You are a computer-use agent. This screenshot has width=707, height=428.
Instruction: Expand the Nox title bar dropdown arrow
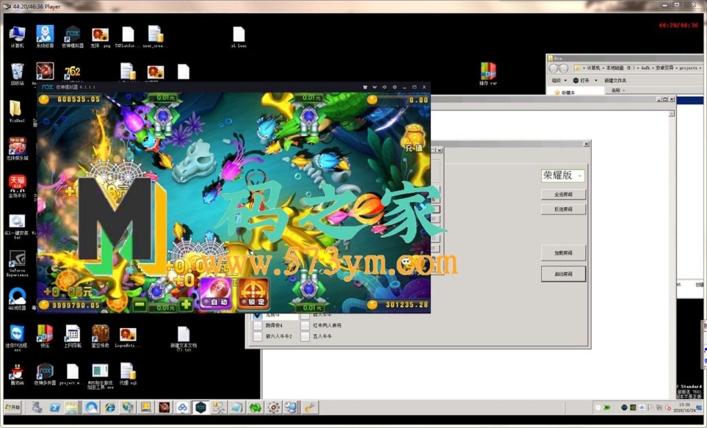point(374,88)
